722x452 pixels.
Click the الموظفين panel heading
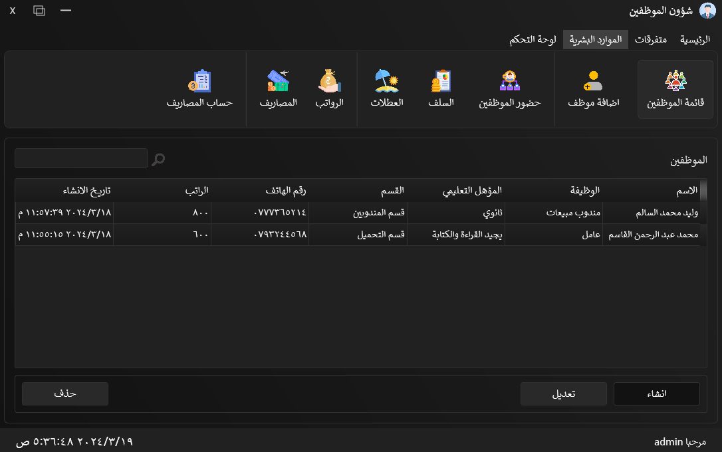(x=688, y=160)
